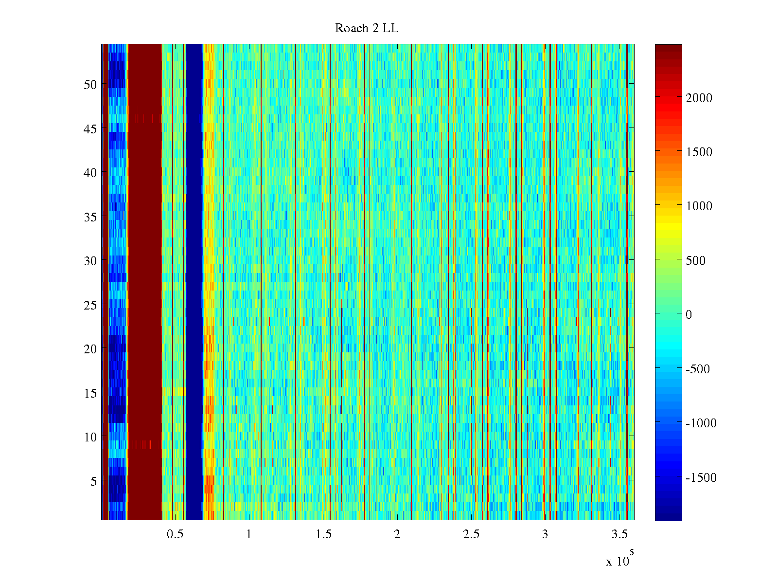
Task: Click the plot title 'Roach 2 LL'
Action: [x=367, y=28]
